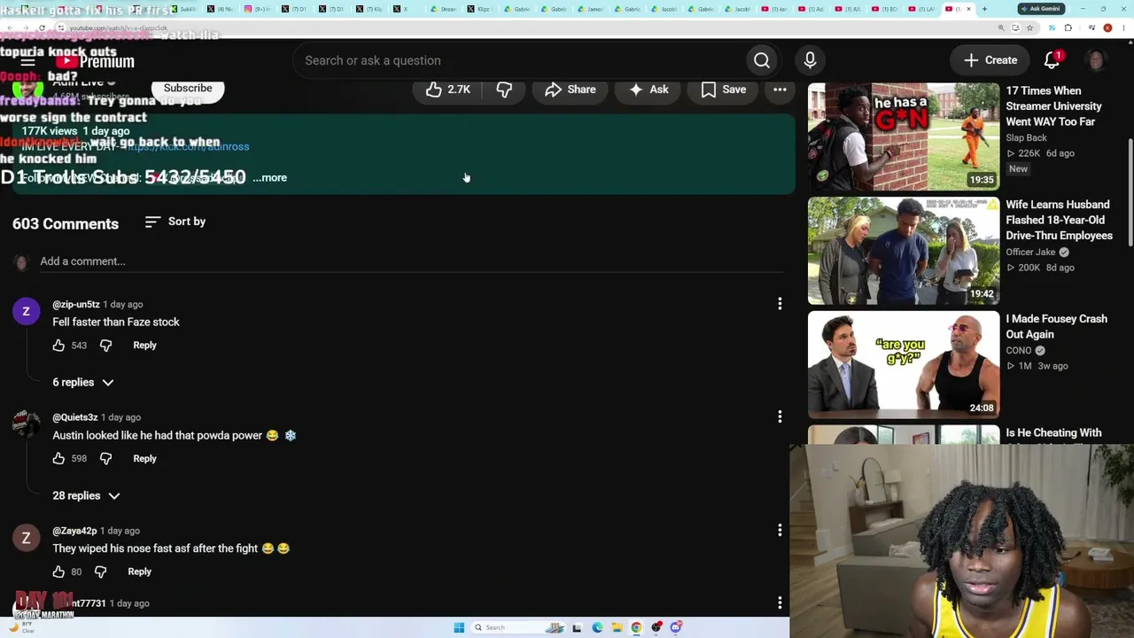Click the Ask button
The width and height of the screenshot is (1134, 638).
(x=649, y=89)
